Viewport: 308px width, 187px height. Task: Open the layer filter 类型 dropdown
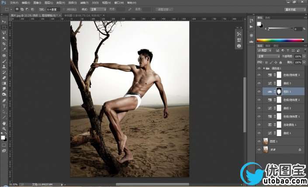tap(265, 50)
